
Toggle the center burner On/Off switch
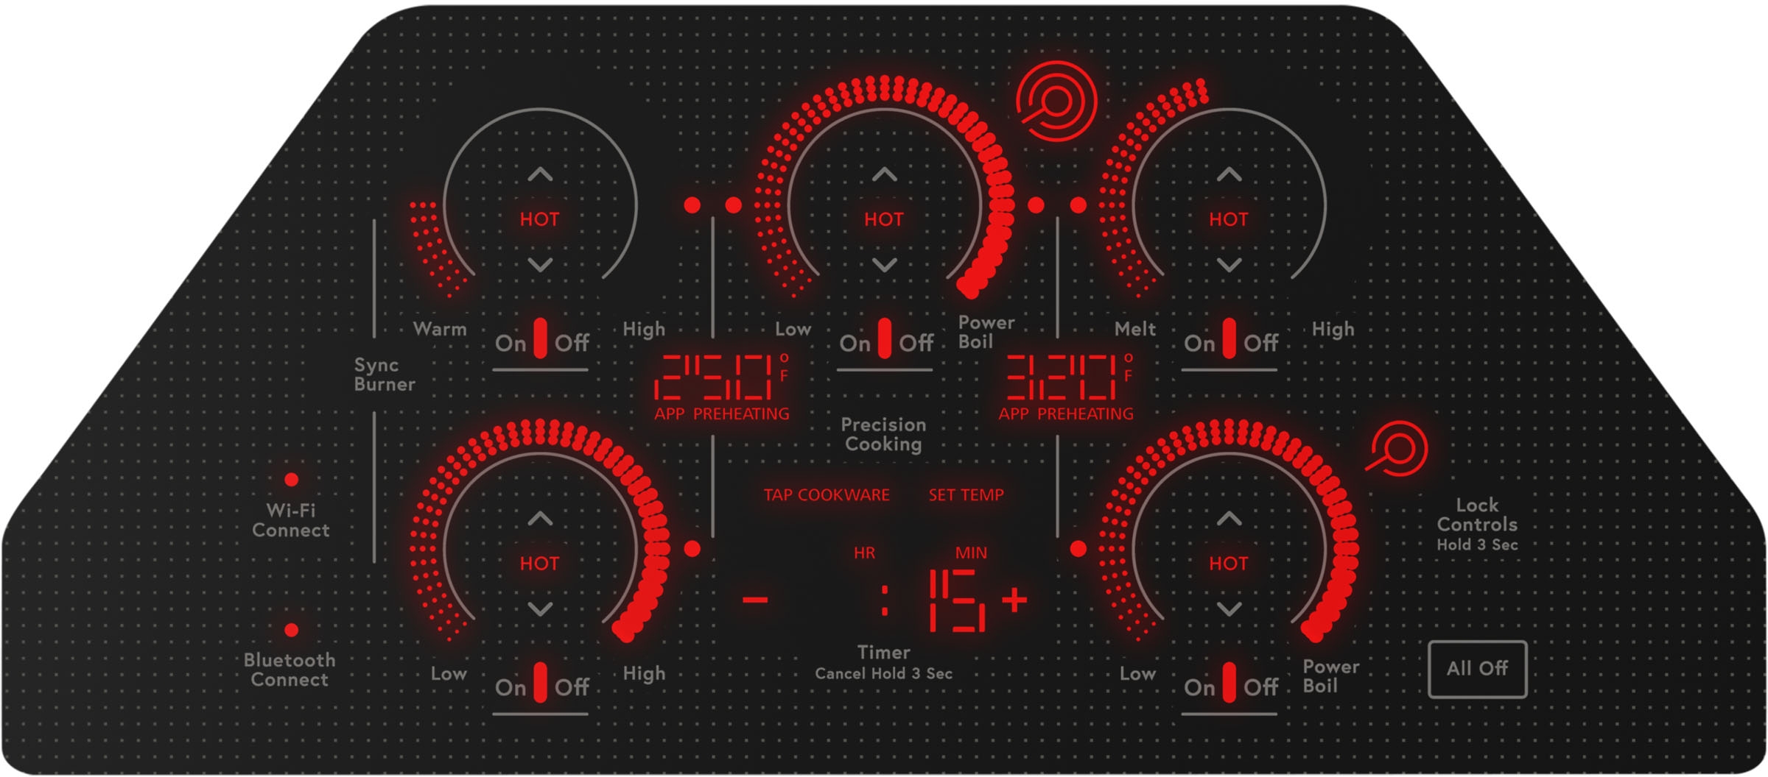click(x=885, y=339)
